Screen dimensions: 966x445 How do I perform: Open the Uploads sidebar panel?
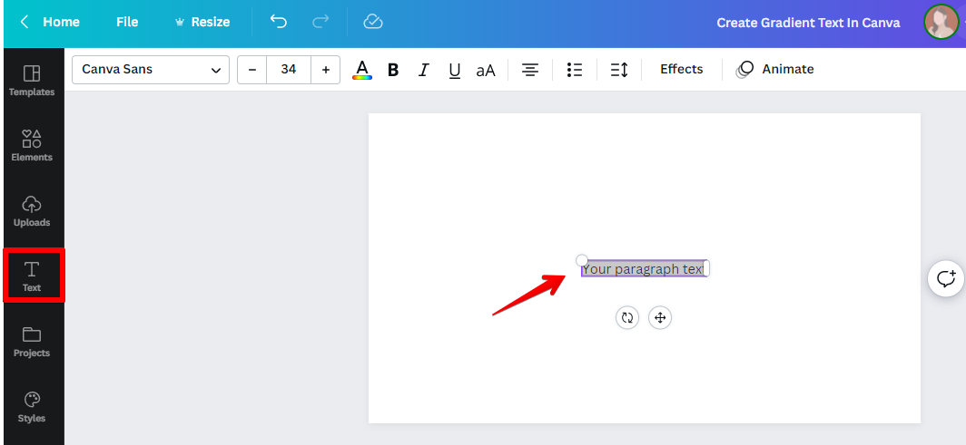(32, 210)
